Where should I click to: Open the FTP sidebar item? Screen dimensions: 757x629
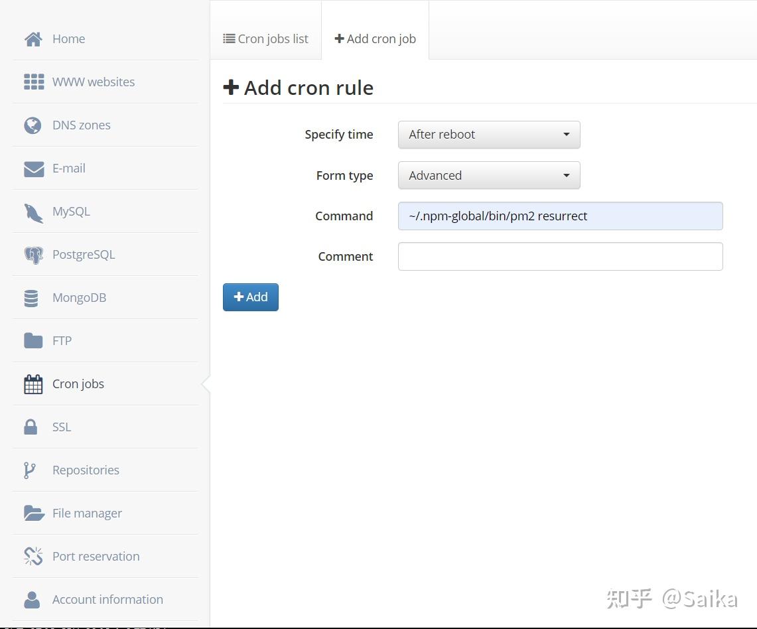tap(62, 341)
